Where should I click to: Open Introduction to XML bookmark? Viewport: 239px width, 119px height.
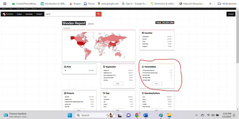[53, 4]
